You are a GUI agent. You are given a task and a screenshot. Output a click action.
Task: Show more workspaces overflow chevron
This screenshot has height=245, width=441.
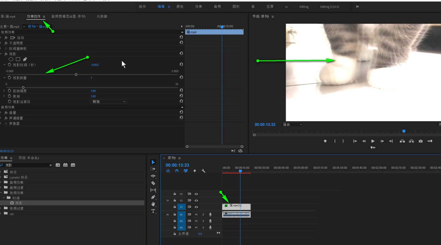357,7
